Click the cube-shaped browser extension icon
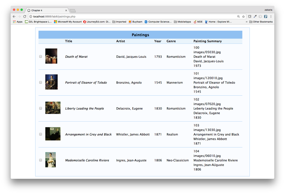285x194 pixels. pyautogui.click(x=260, y=17)
